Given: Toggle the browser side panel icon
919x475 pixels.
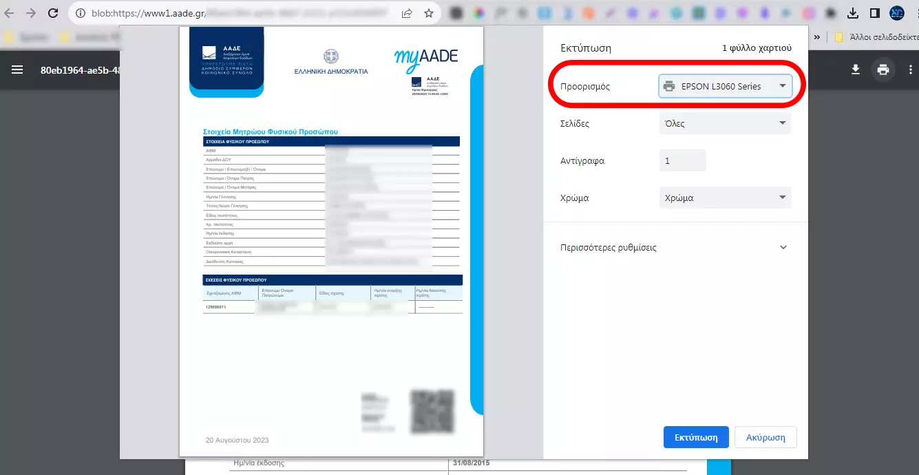Looking at the screenshot, I should point(874,13).
